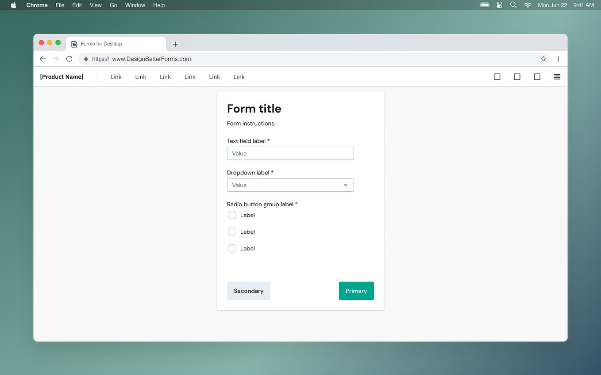
Task: Select the first Label radio button
Action: 232,215
